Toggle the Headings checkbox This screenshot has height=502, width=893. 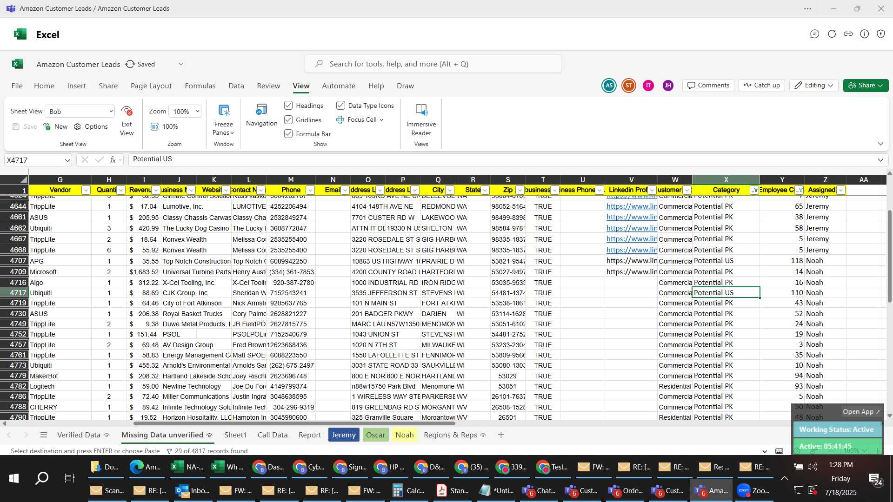[288, 106]
